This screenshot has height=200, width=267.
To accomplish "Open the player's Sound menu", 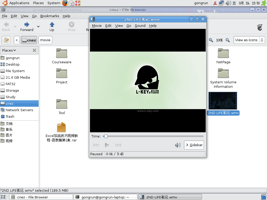I will [x=140, y=26].
